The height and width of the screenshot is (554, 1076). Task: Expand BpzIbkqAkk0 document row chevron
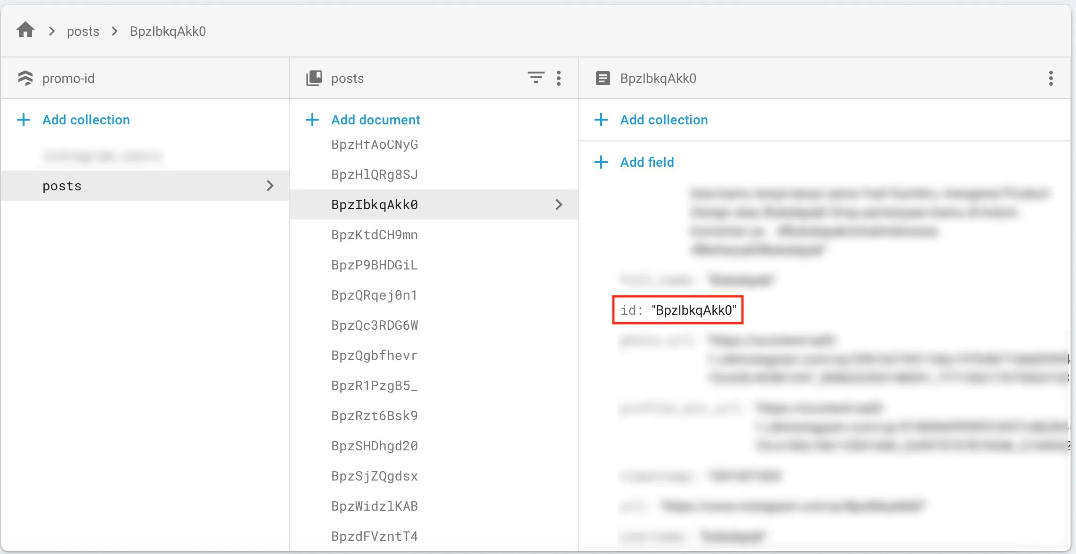(559, 204)
